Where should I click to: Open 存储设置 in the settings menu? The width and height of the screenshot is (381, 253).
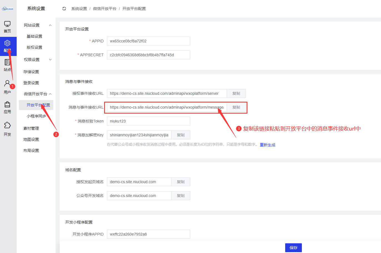[31, 72]
